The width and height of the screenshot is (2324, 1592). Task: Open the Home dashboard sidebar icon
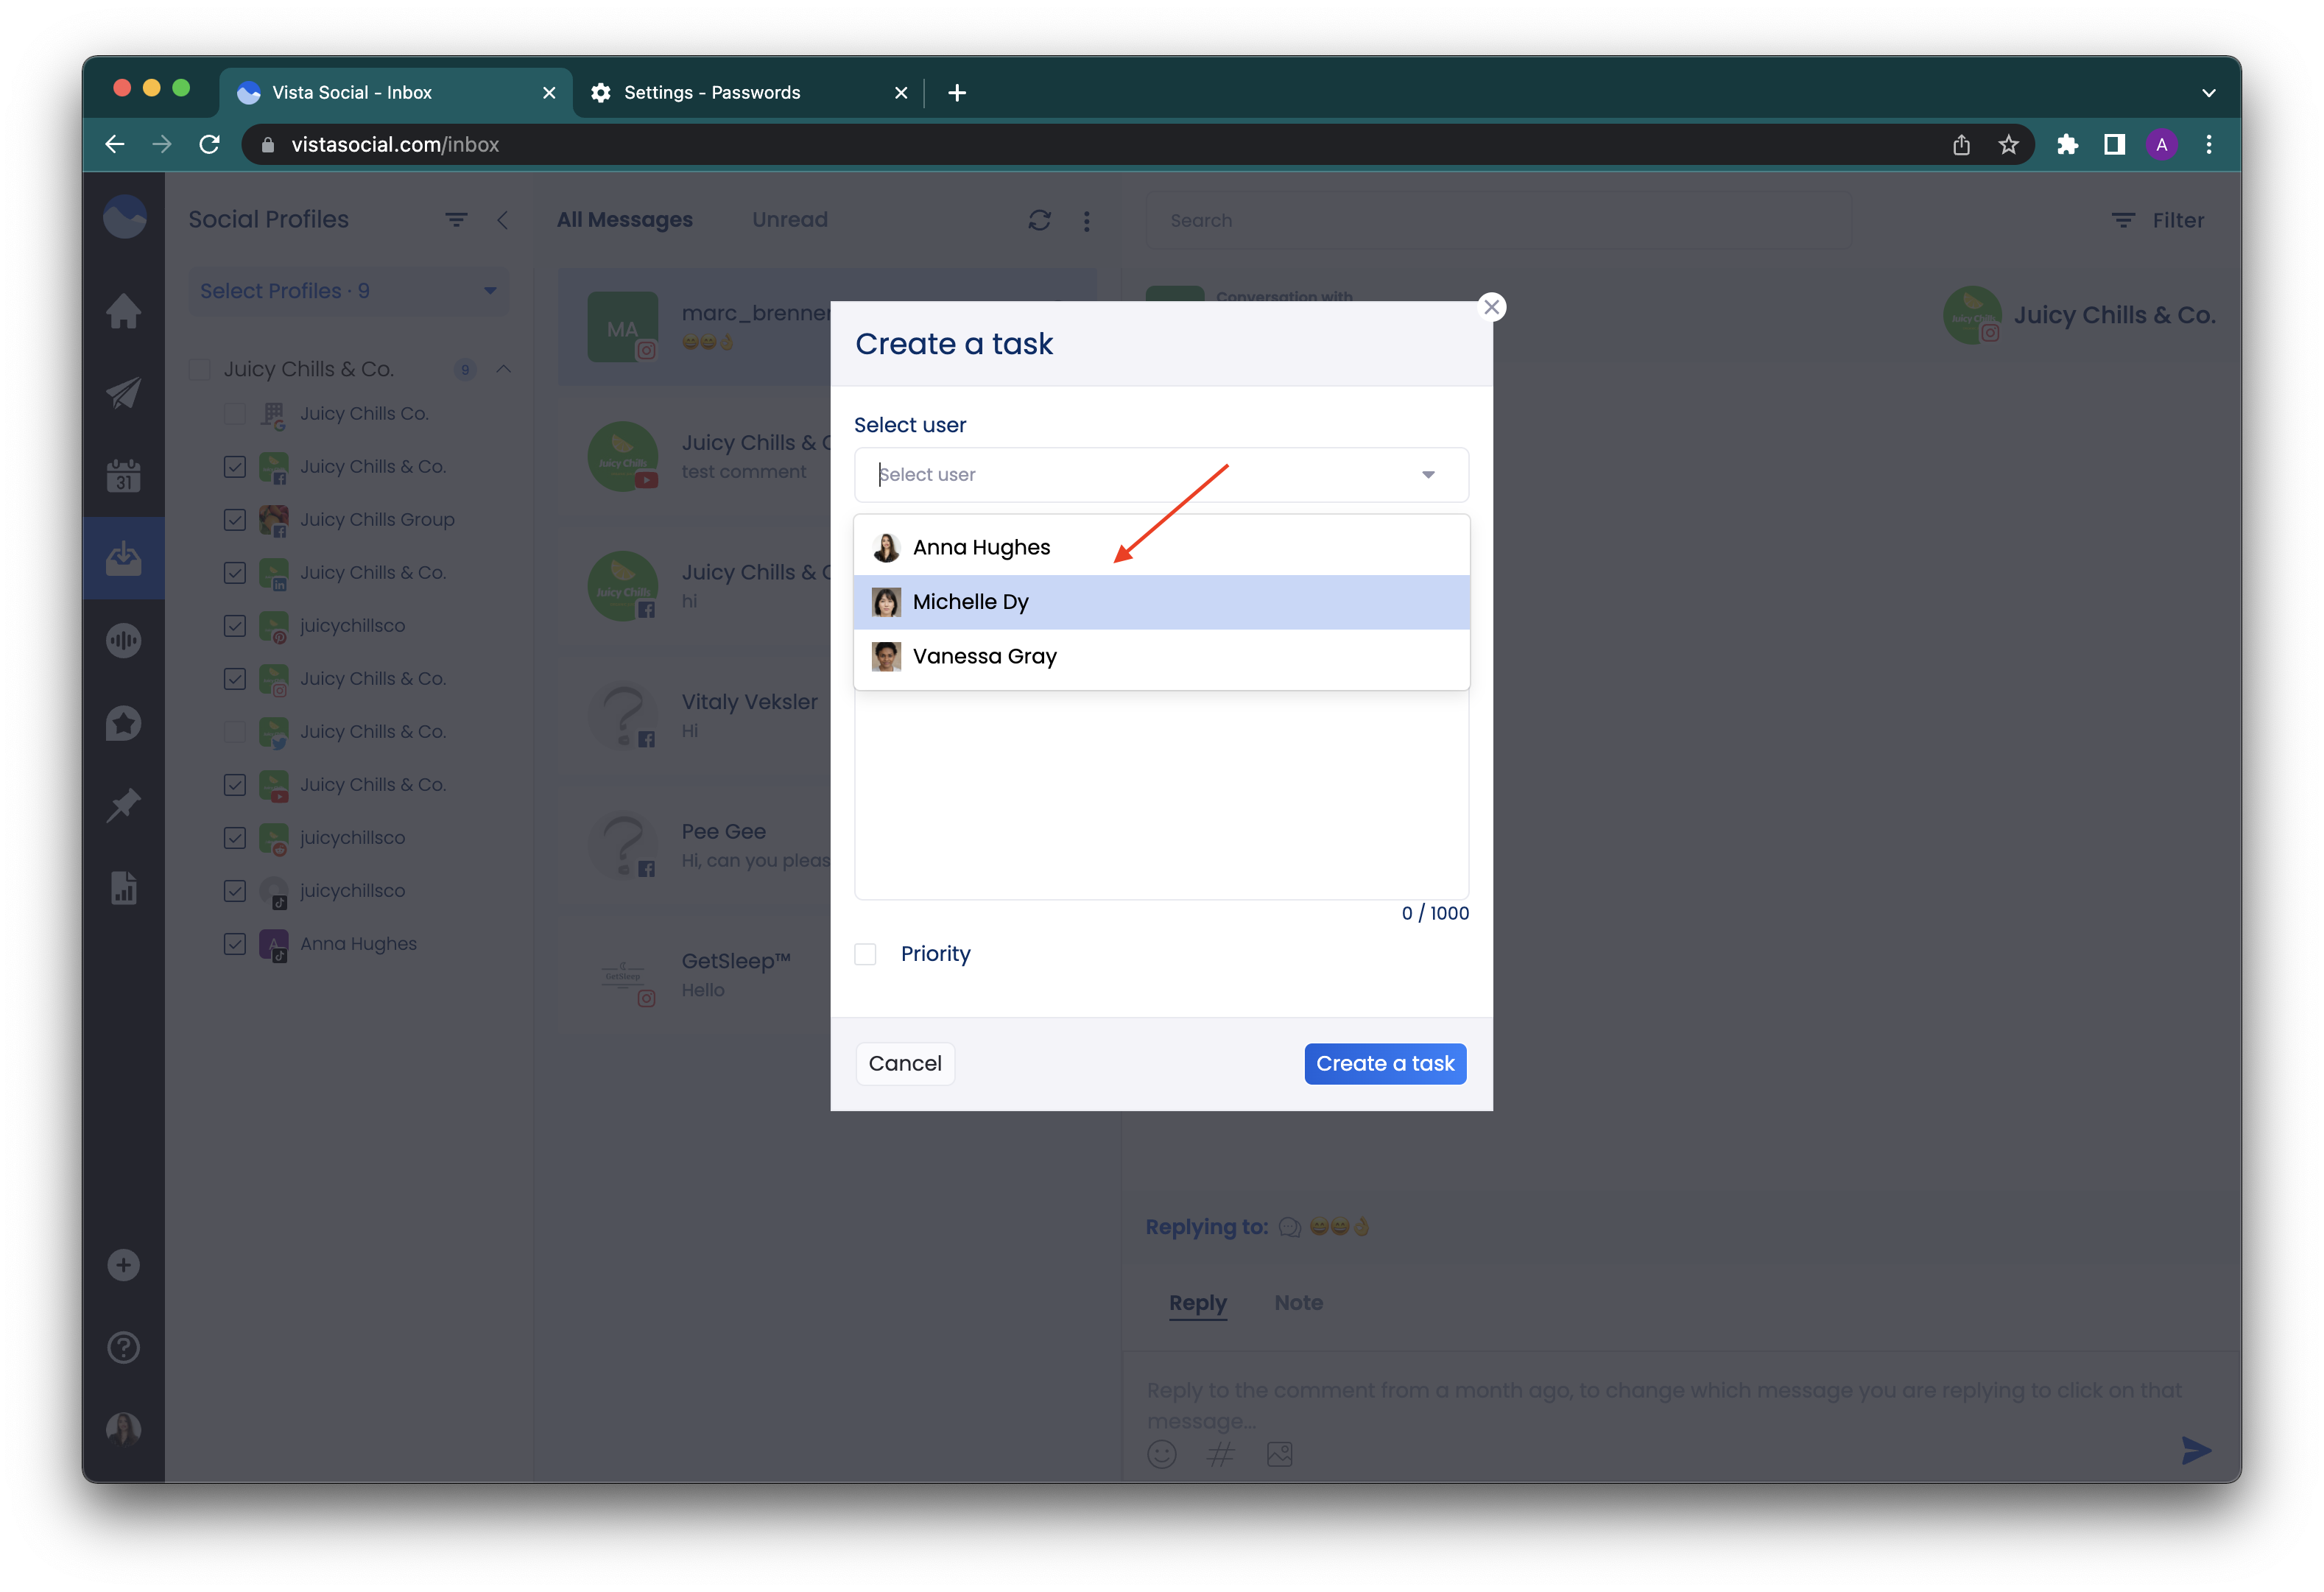tap(124, 311)
